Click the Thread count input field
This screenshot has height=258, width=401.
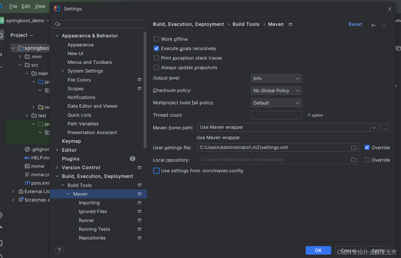276,115
